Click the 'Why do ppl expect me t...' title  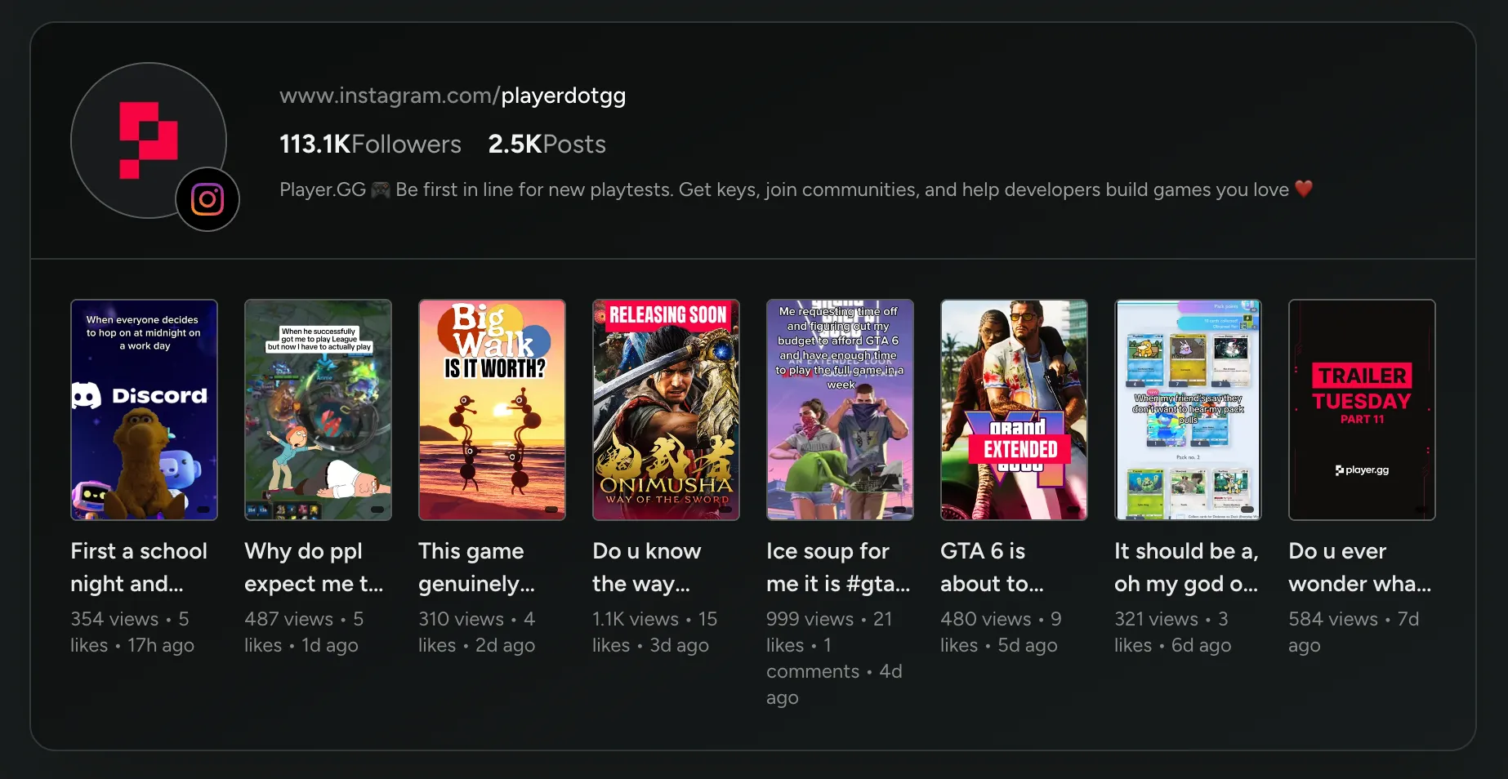(x=314, y=568)
